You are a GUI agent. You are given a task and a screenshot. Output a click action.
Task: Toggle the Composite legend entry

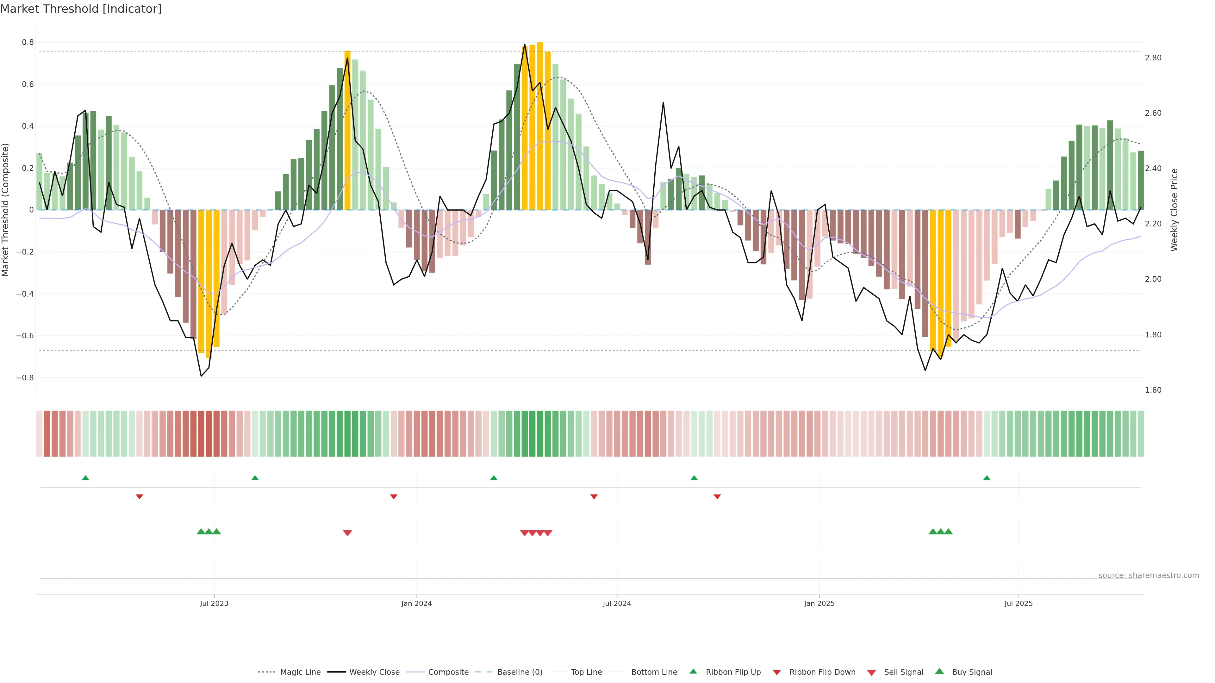click(x=448, y=672)
